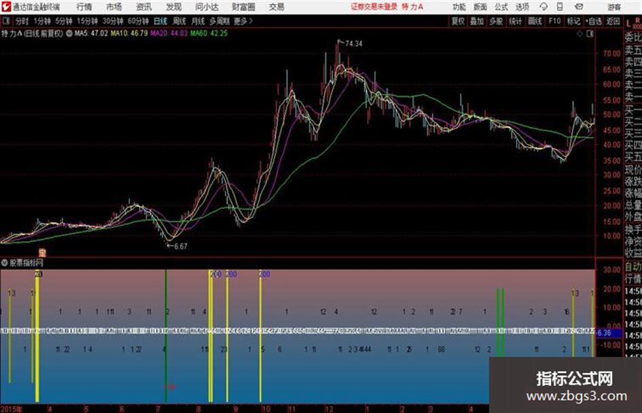Click the L R icon in side panel
The width and height of the screenshot is (642, 413).
[633, 23]
